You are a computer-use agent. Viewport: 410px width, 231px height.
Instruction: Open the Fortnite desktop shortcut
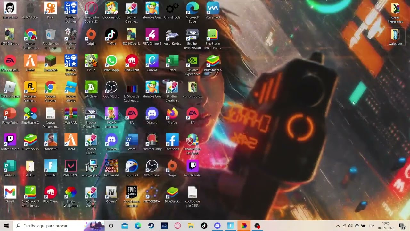tap(50, 168)
